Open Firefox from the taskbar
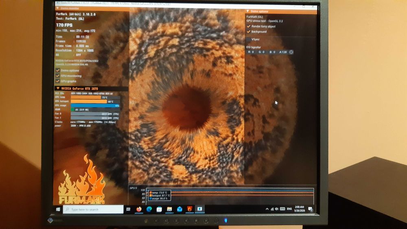Image resolution: width=407 pixels, height=229 pixels. (139, 209)
